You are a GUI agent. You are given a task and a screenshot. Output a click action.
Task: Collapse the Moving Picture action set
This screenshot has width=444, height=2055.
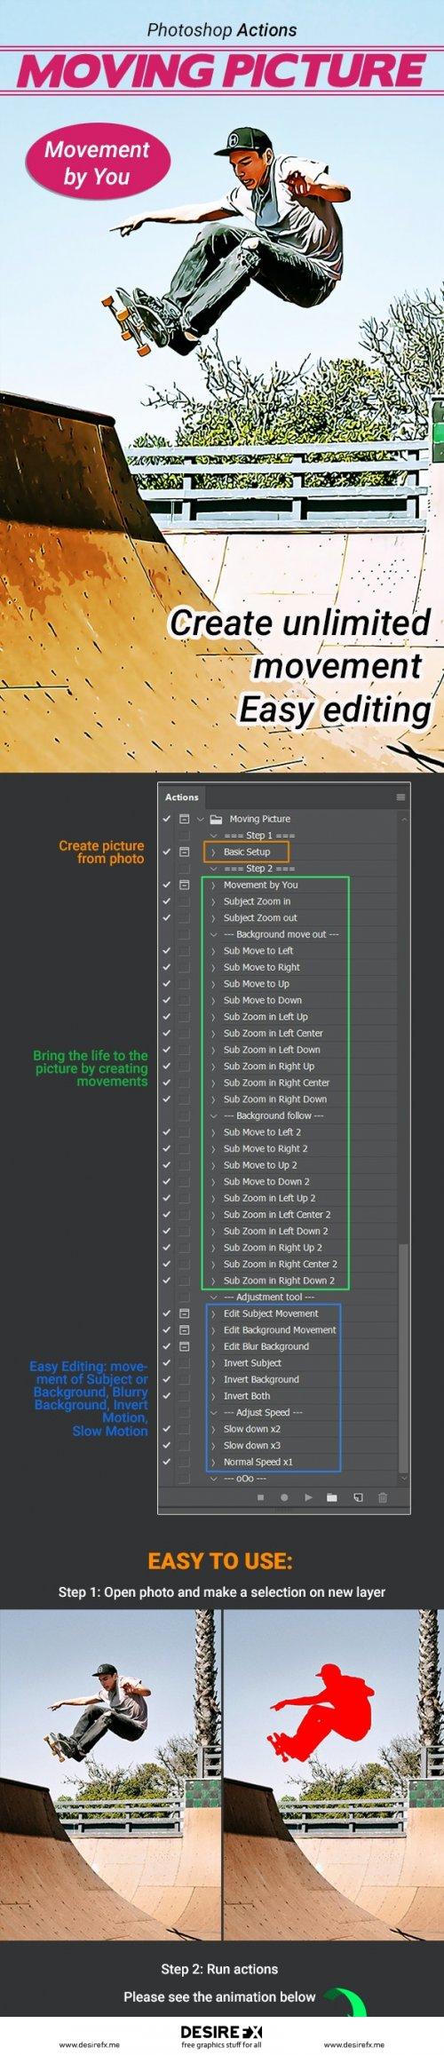point(201,819)
